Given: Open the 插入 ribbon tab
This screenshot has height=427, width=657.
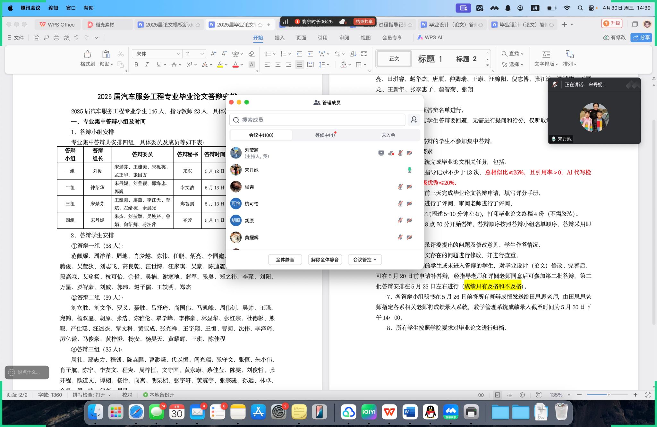Looking at the screenshot, I should tap(279, 38).
